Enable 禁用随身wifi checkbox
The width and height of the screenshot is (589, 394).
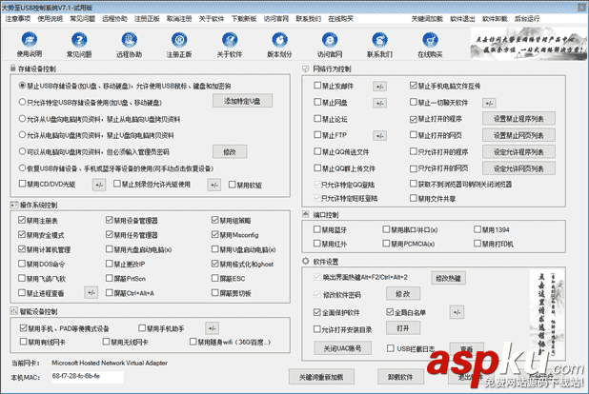pos(193,342)
